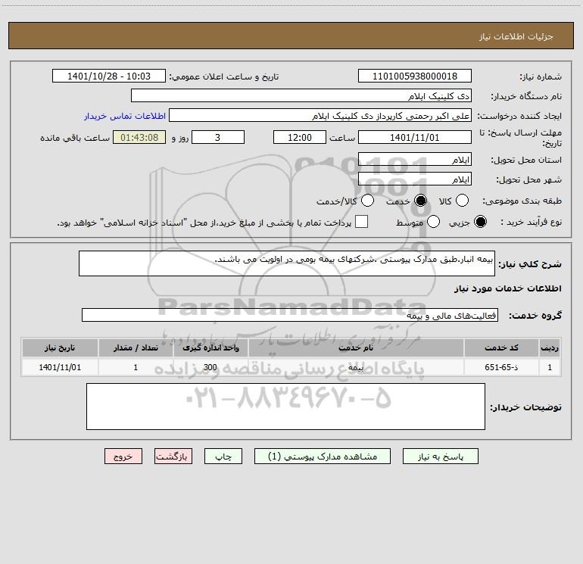Click the پاسخ به نیاز button
Screen dimensions: 583x564
coord(441,456)
